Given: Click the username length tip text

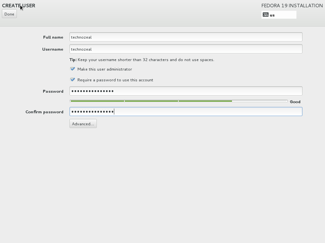Looking at the screenshot, I should click(141, 59).
